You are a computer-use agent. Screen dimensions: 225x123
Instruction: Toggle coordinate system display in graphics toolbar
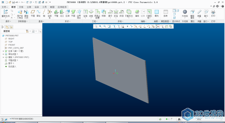[x=153, y=26]
